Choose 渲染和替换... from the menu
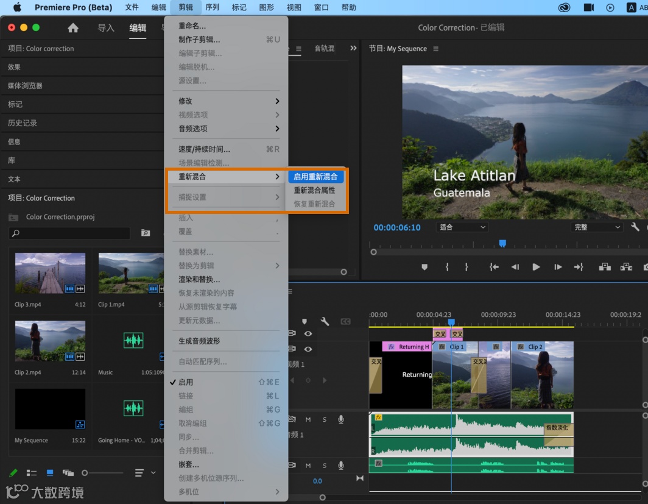 tap(226, 280)
